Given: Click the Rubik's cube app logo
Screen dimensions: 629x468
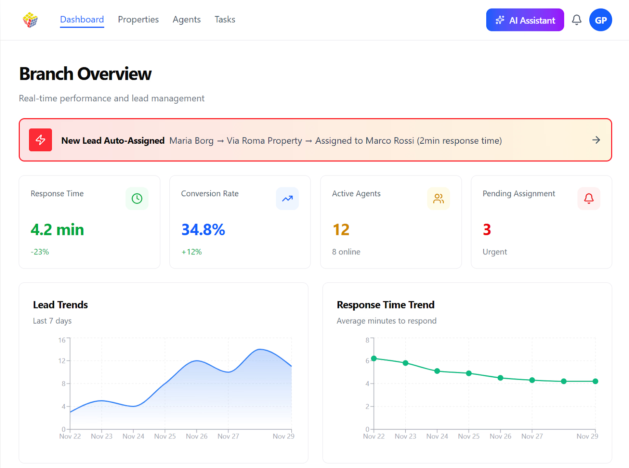Looking at the screenshot, I should pyautogui.click(x=30, y=20).
